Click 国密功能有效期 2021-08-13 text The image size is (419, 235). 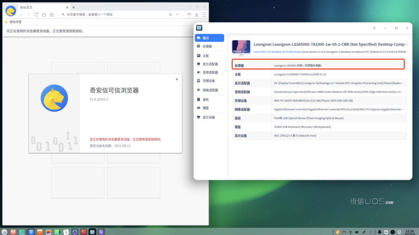pos(110,146)
